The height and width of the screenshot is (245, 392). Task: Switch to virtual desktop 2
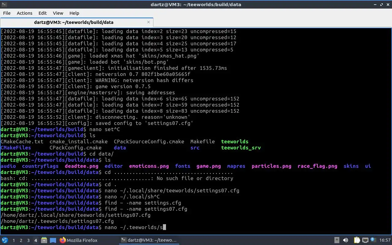[x=21, y=240]
